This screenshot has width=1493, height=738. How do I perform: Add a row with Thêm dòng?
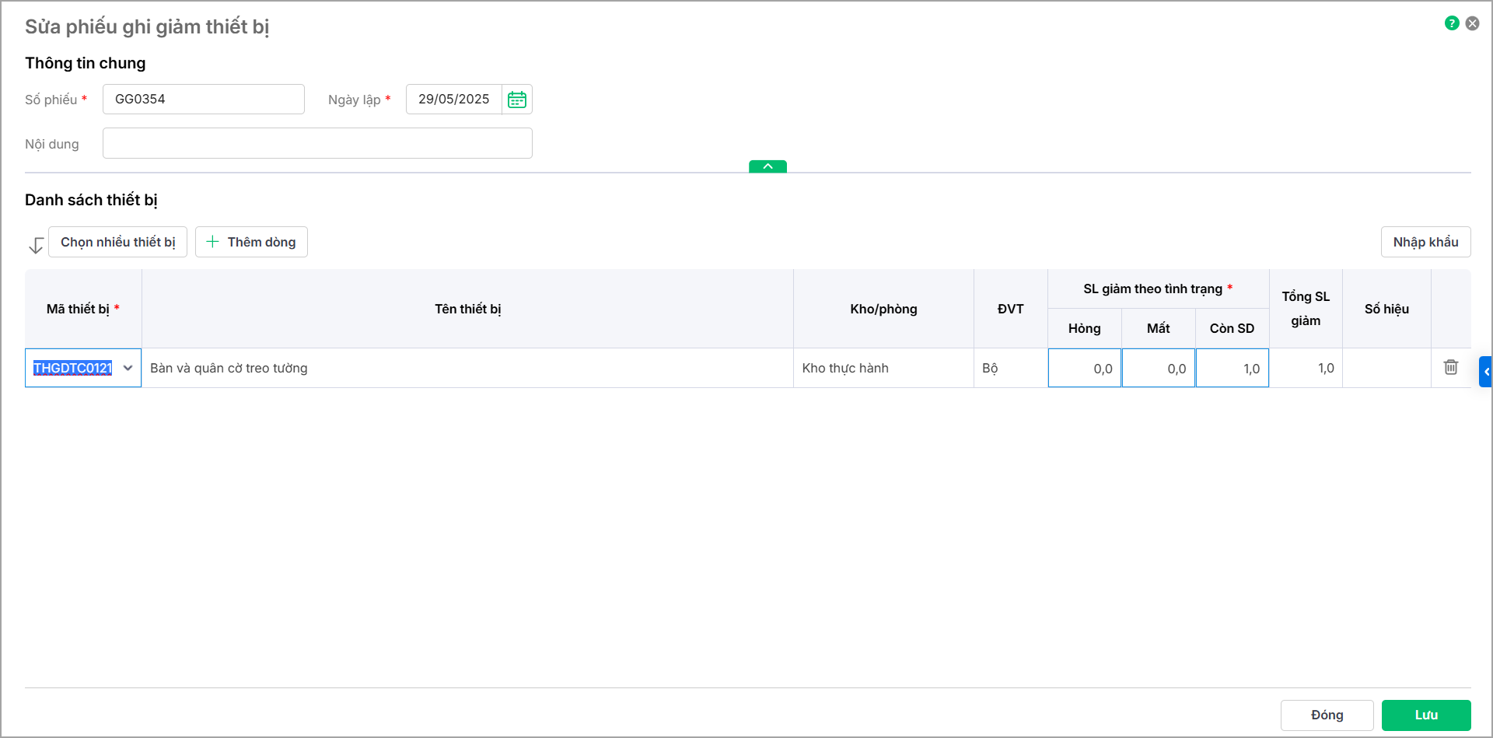click(251, 242)
